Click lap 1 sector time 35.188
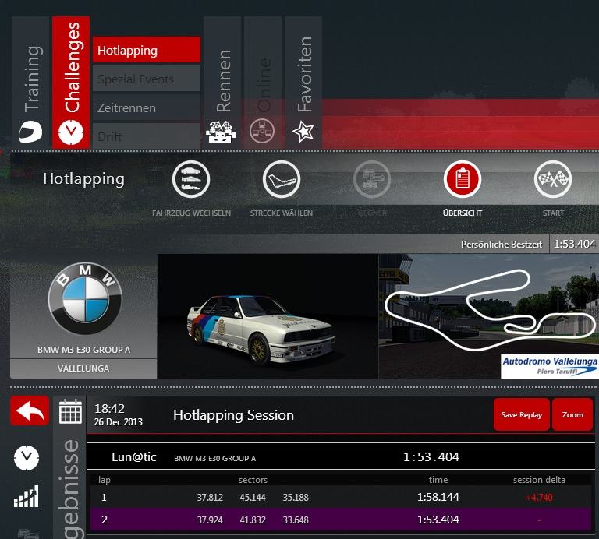Viewport: 599px width, 539px height. [296, 498]
